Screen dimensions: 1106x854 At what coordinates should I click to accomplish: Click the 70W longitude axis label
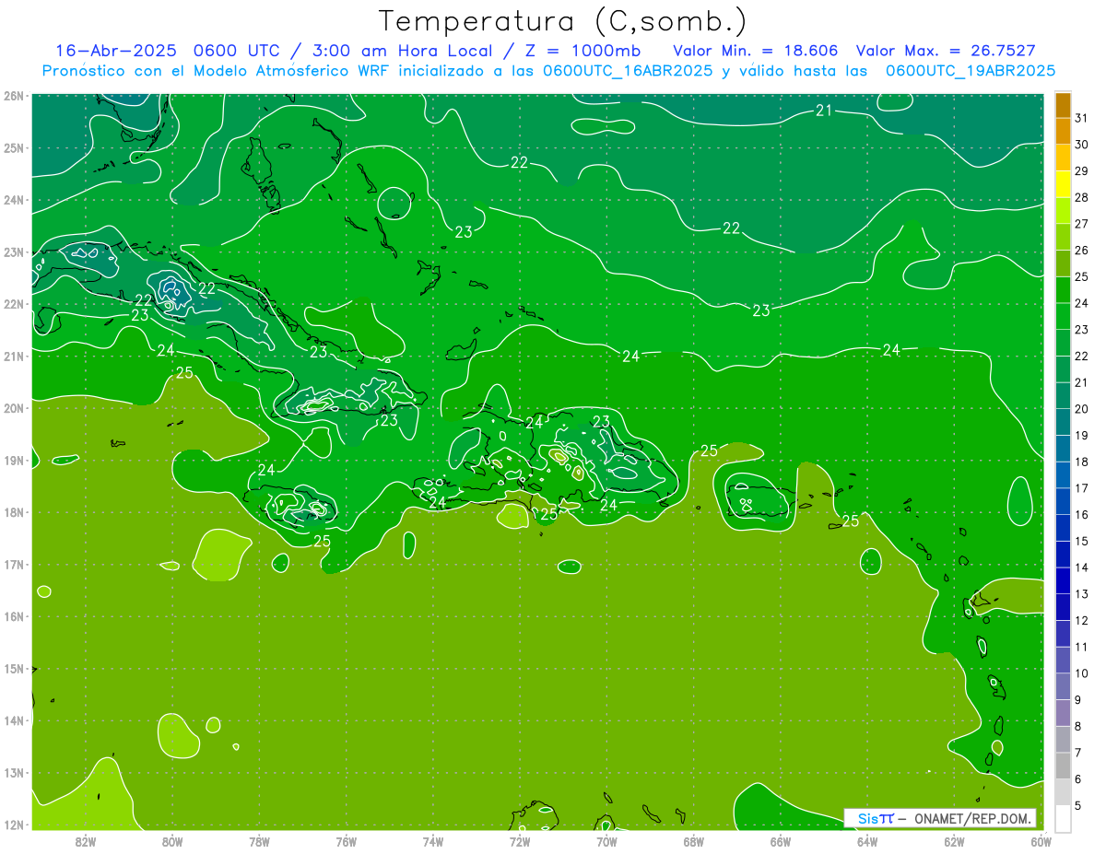[606, 841]
